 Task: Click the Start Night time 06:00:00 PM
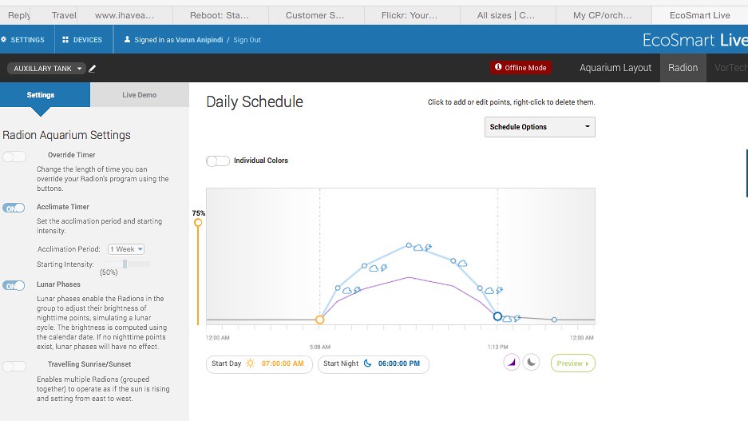pos(399,363)
